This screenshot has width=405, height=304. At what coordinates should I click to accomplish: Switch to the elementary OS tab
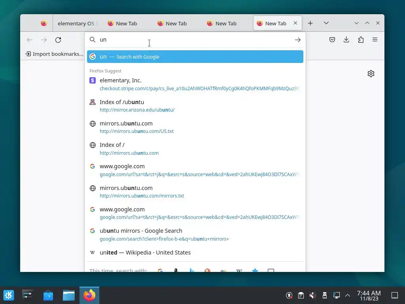click(76, 23)
